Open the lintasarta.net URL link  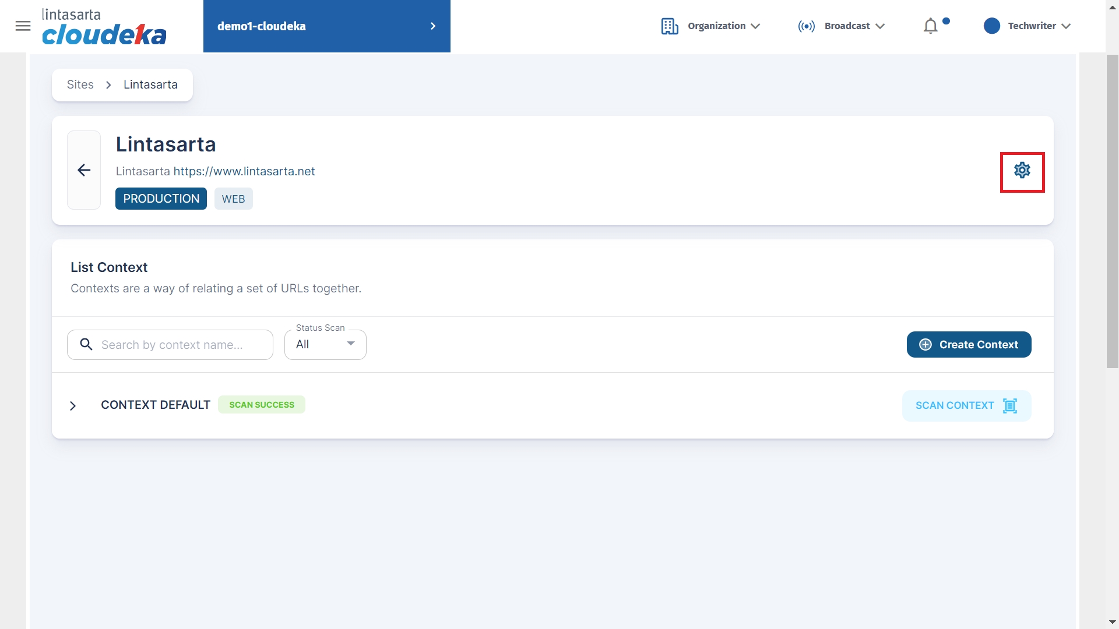coord(244,172)
